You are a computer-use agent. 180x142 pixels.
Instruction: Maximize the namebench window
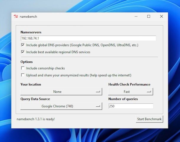pyautogui.click(x=149, y=16)
